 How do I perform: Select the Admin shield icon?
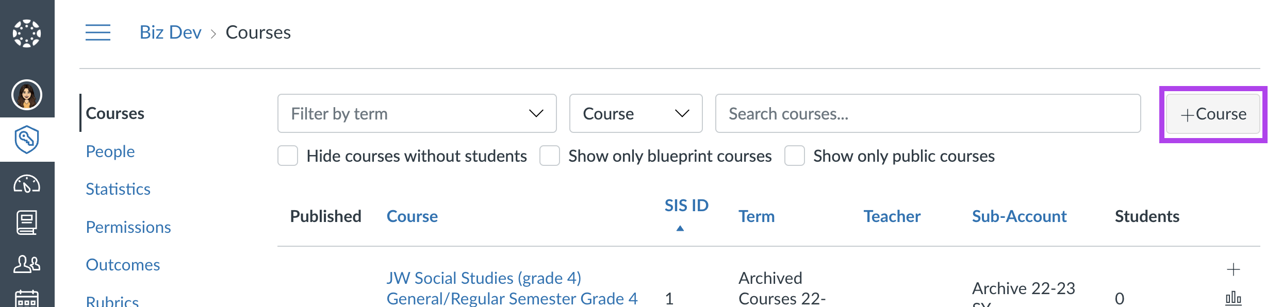tap(27, 140)
